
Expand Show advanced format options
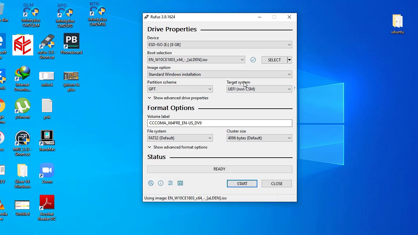pos(177,147)
